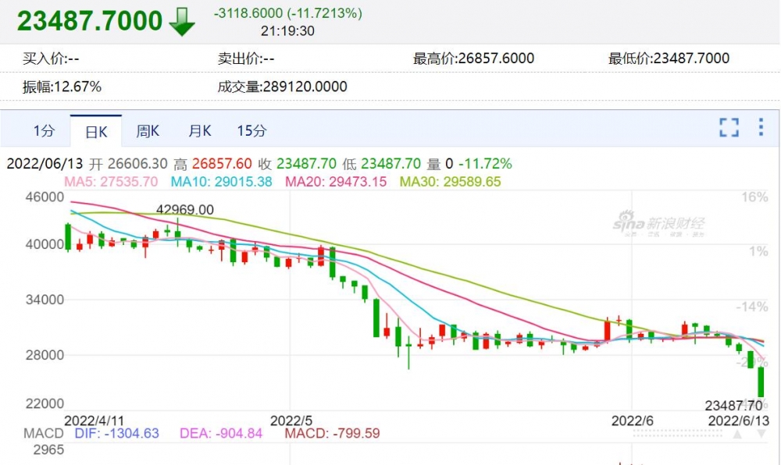This screenshot has width=781, height=465.
Task: Click the 2022/4/11 date axis label
Action: [x=94, y=421]
